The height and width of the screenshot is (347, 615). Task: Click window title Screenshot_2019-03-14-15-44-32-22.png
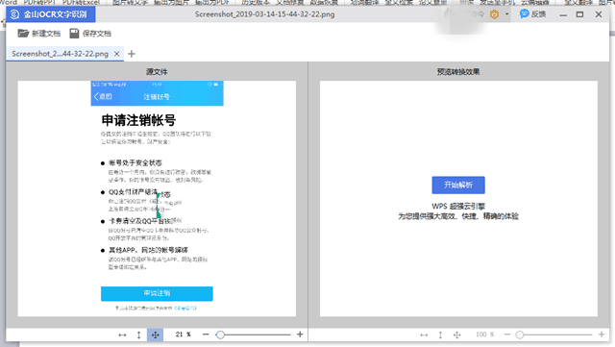tap(265, 14)
